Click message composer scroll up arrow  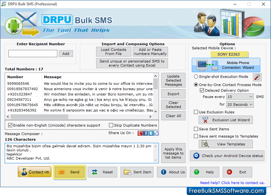point(155,146)
